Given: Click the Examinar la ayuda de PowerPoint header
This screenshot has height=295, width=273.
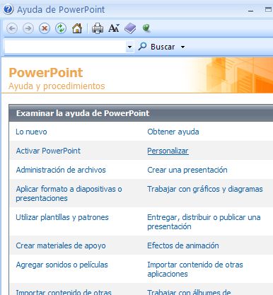Looking at the screenshot, I should 83,113.
